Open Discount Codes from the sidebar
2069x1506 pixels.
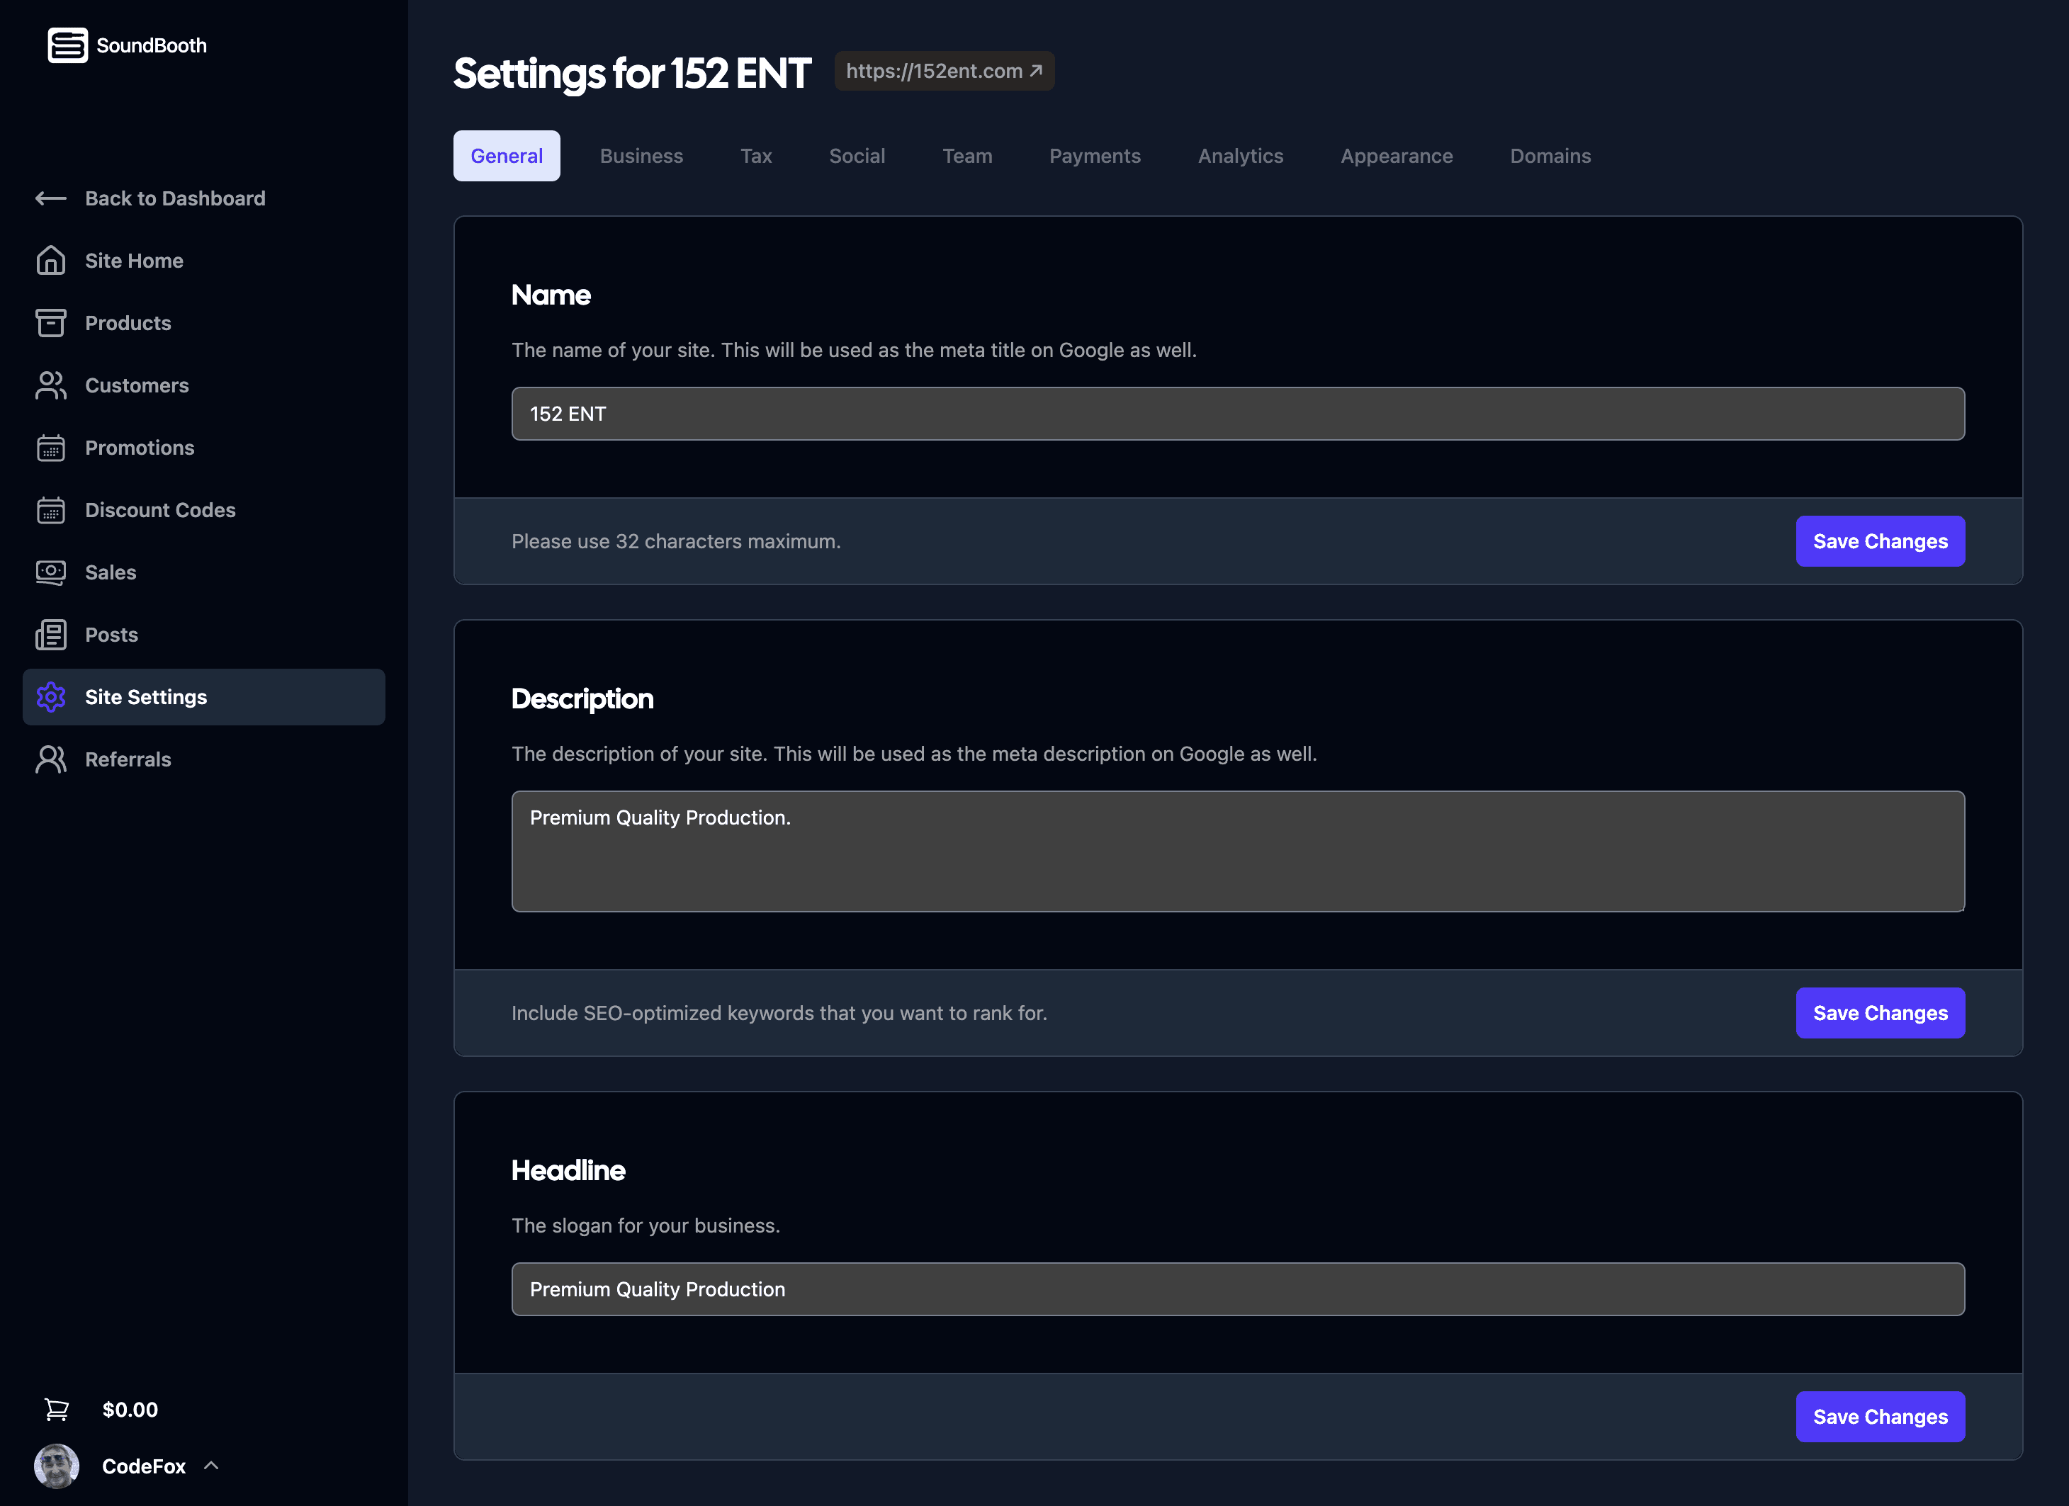(161, 510)
